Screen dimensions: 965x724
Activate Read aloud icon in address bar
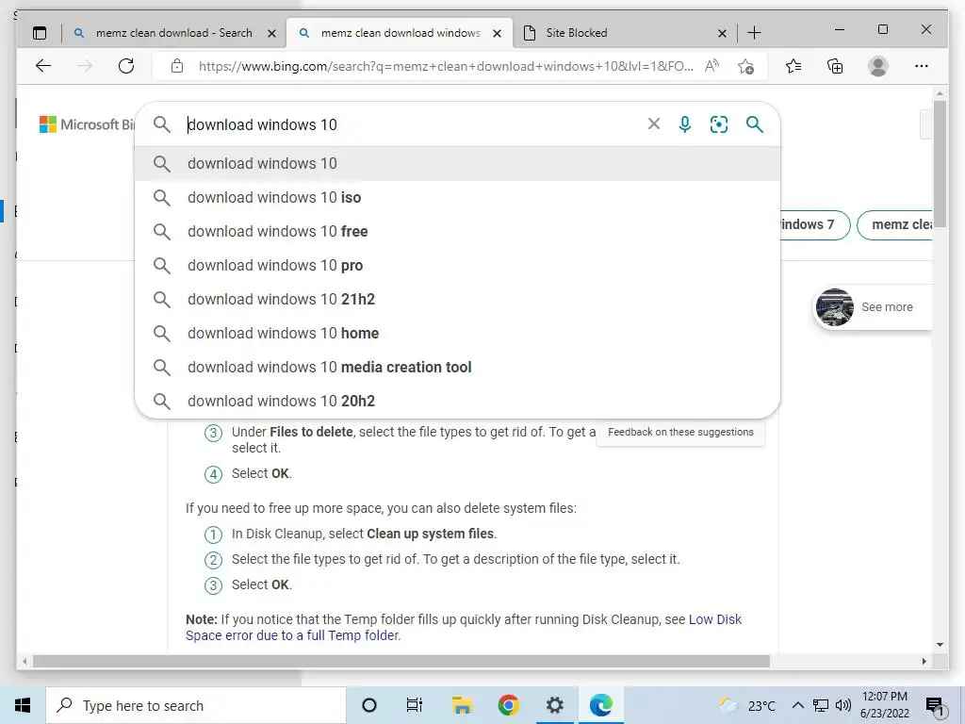click(x=712, y=66)
